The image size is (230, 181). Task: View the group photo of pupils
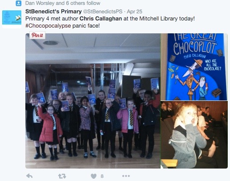click(x=93, y=101)
